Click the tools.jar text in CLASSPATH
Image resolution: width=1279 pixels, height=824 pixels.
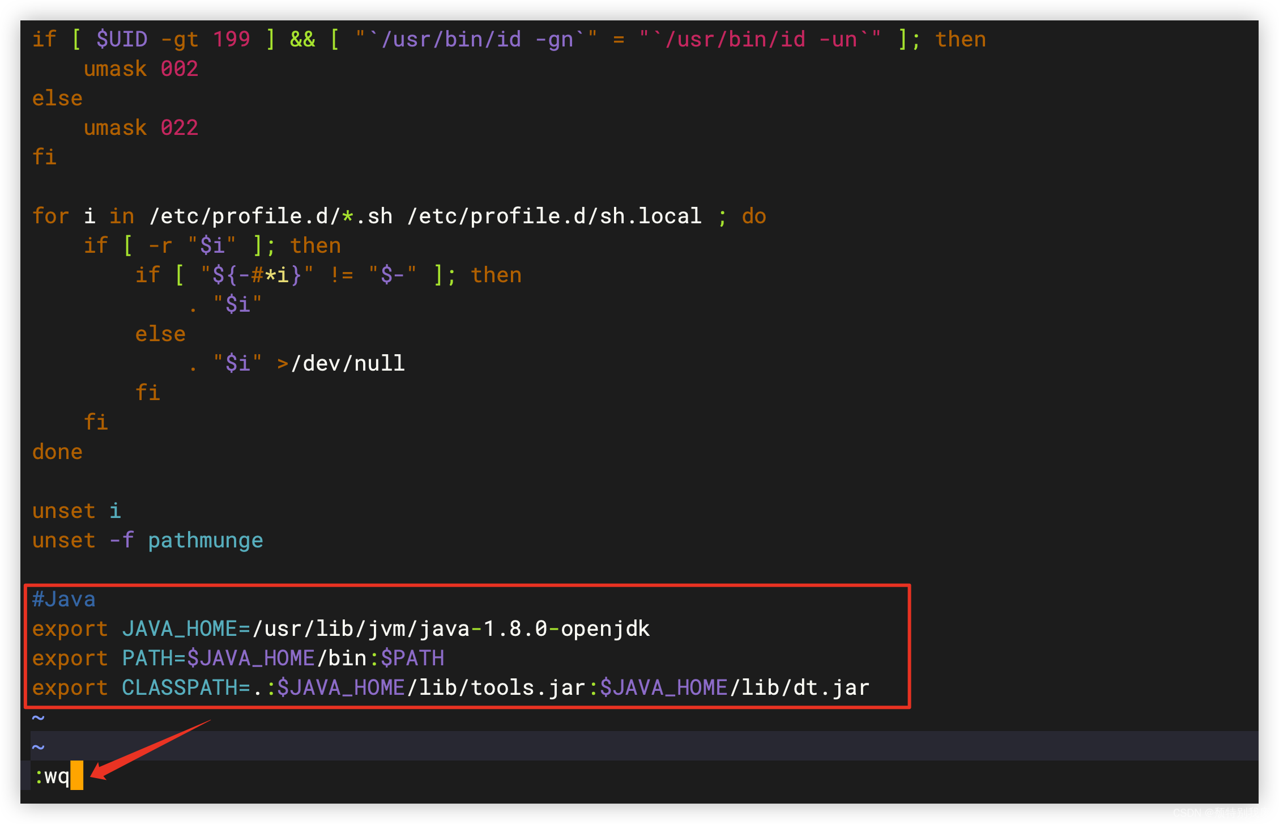pyautogui.click(x=527, y=688)
